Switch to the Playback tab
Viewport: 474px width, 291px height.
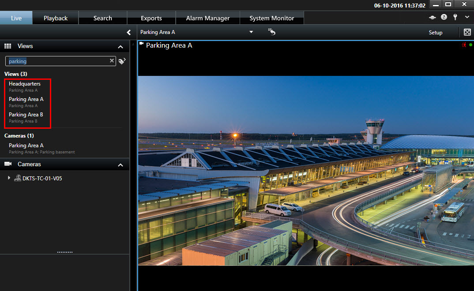click(56, 18)
